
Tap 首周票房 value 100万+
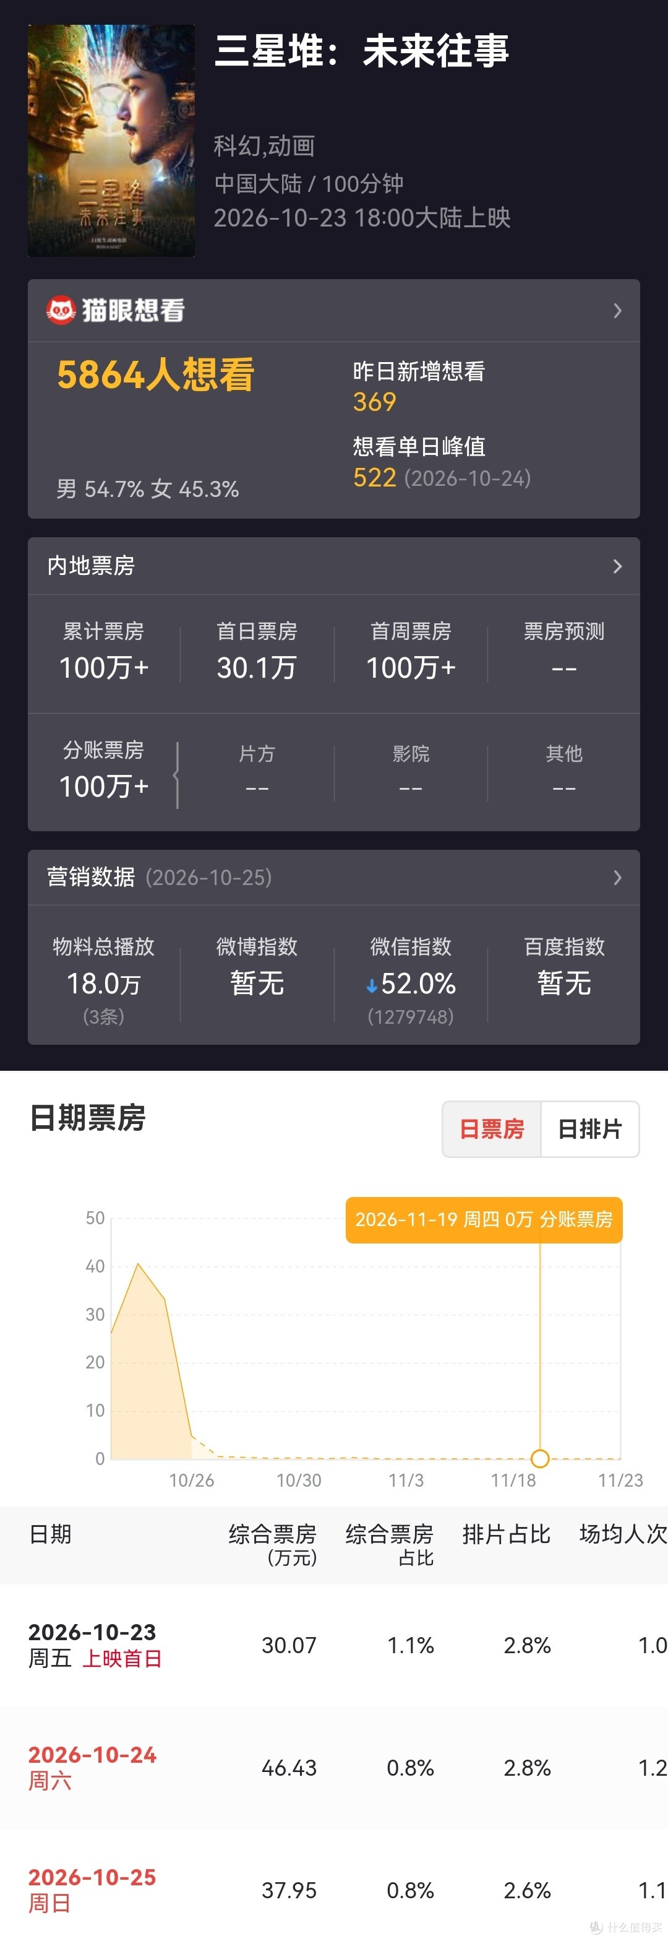click(411, 668)
